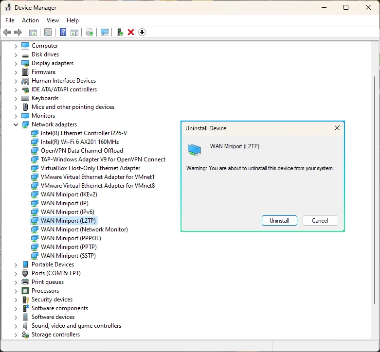Confirm with the Uninstall button
The width and height of the screenshot is (380, 352).
point(279,221)
